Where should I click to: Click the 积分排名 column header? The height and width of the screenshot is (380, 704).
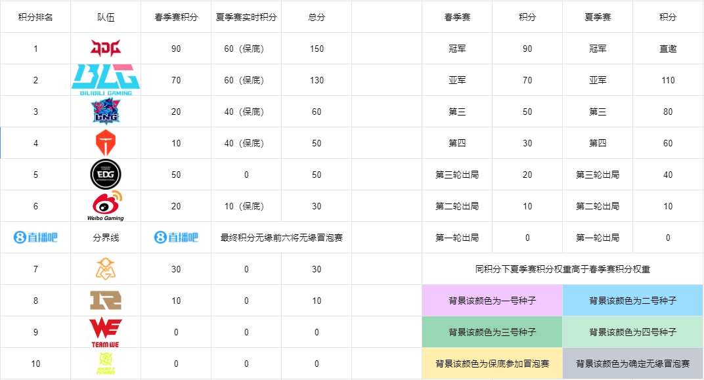(x=35, y=17)
